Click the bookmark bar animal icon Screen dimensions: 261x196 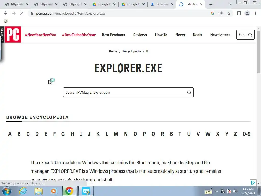(x=6, y=21)
